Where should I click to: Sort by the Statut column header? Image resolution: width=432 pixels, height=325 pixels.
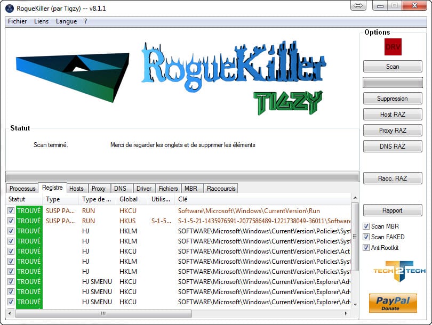24,199
